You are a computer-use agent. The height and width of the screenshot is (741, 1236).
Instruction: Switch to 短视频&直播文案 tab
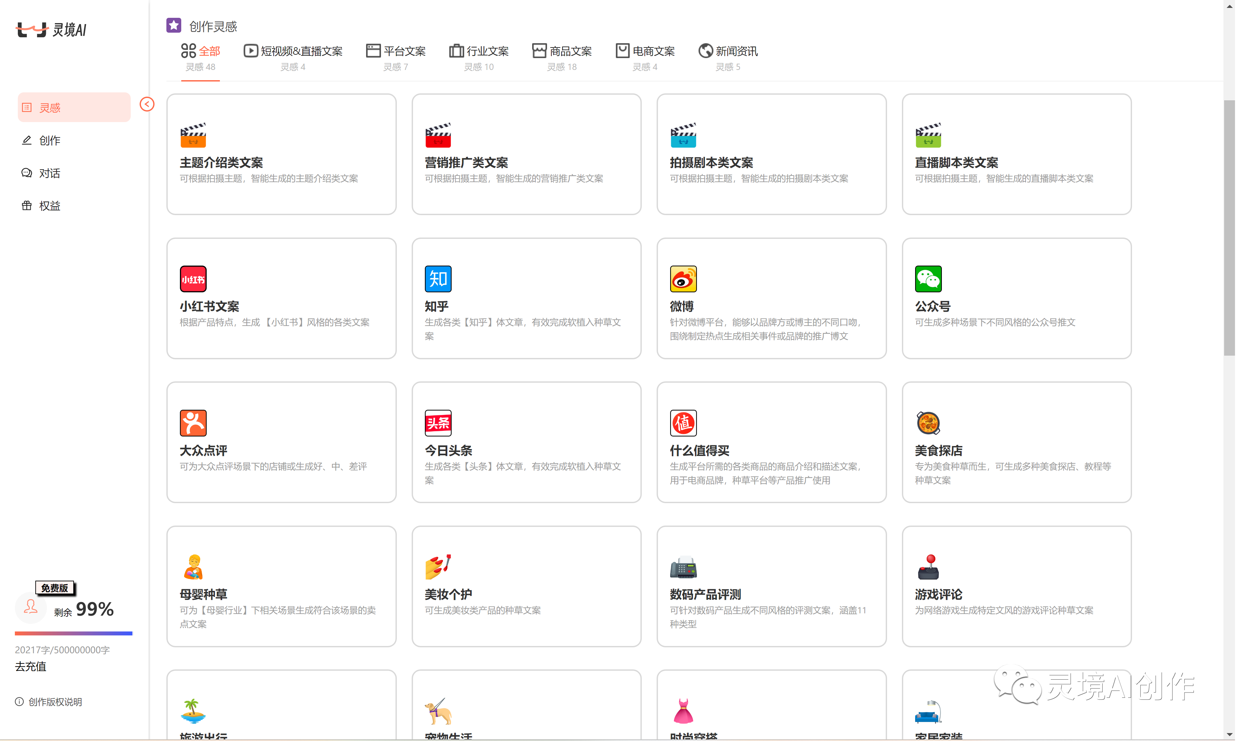pos(293,58)
